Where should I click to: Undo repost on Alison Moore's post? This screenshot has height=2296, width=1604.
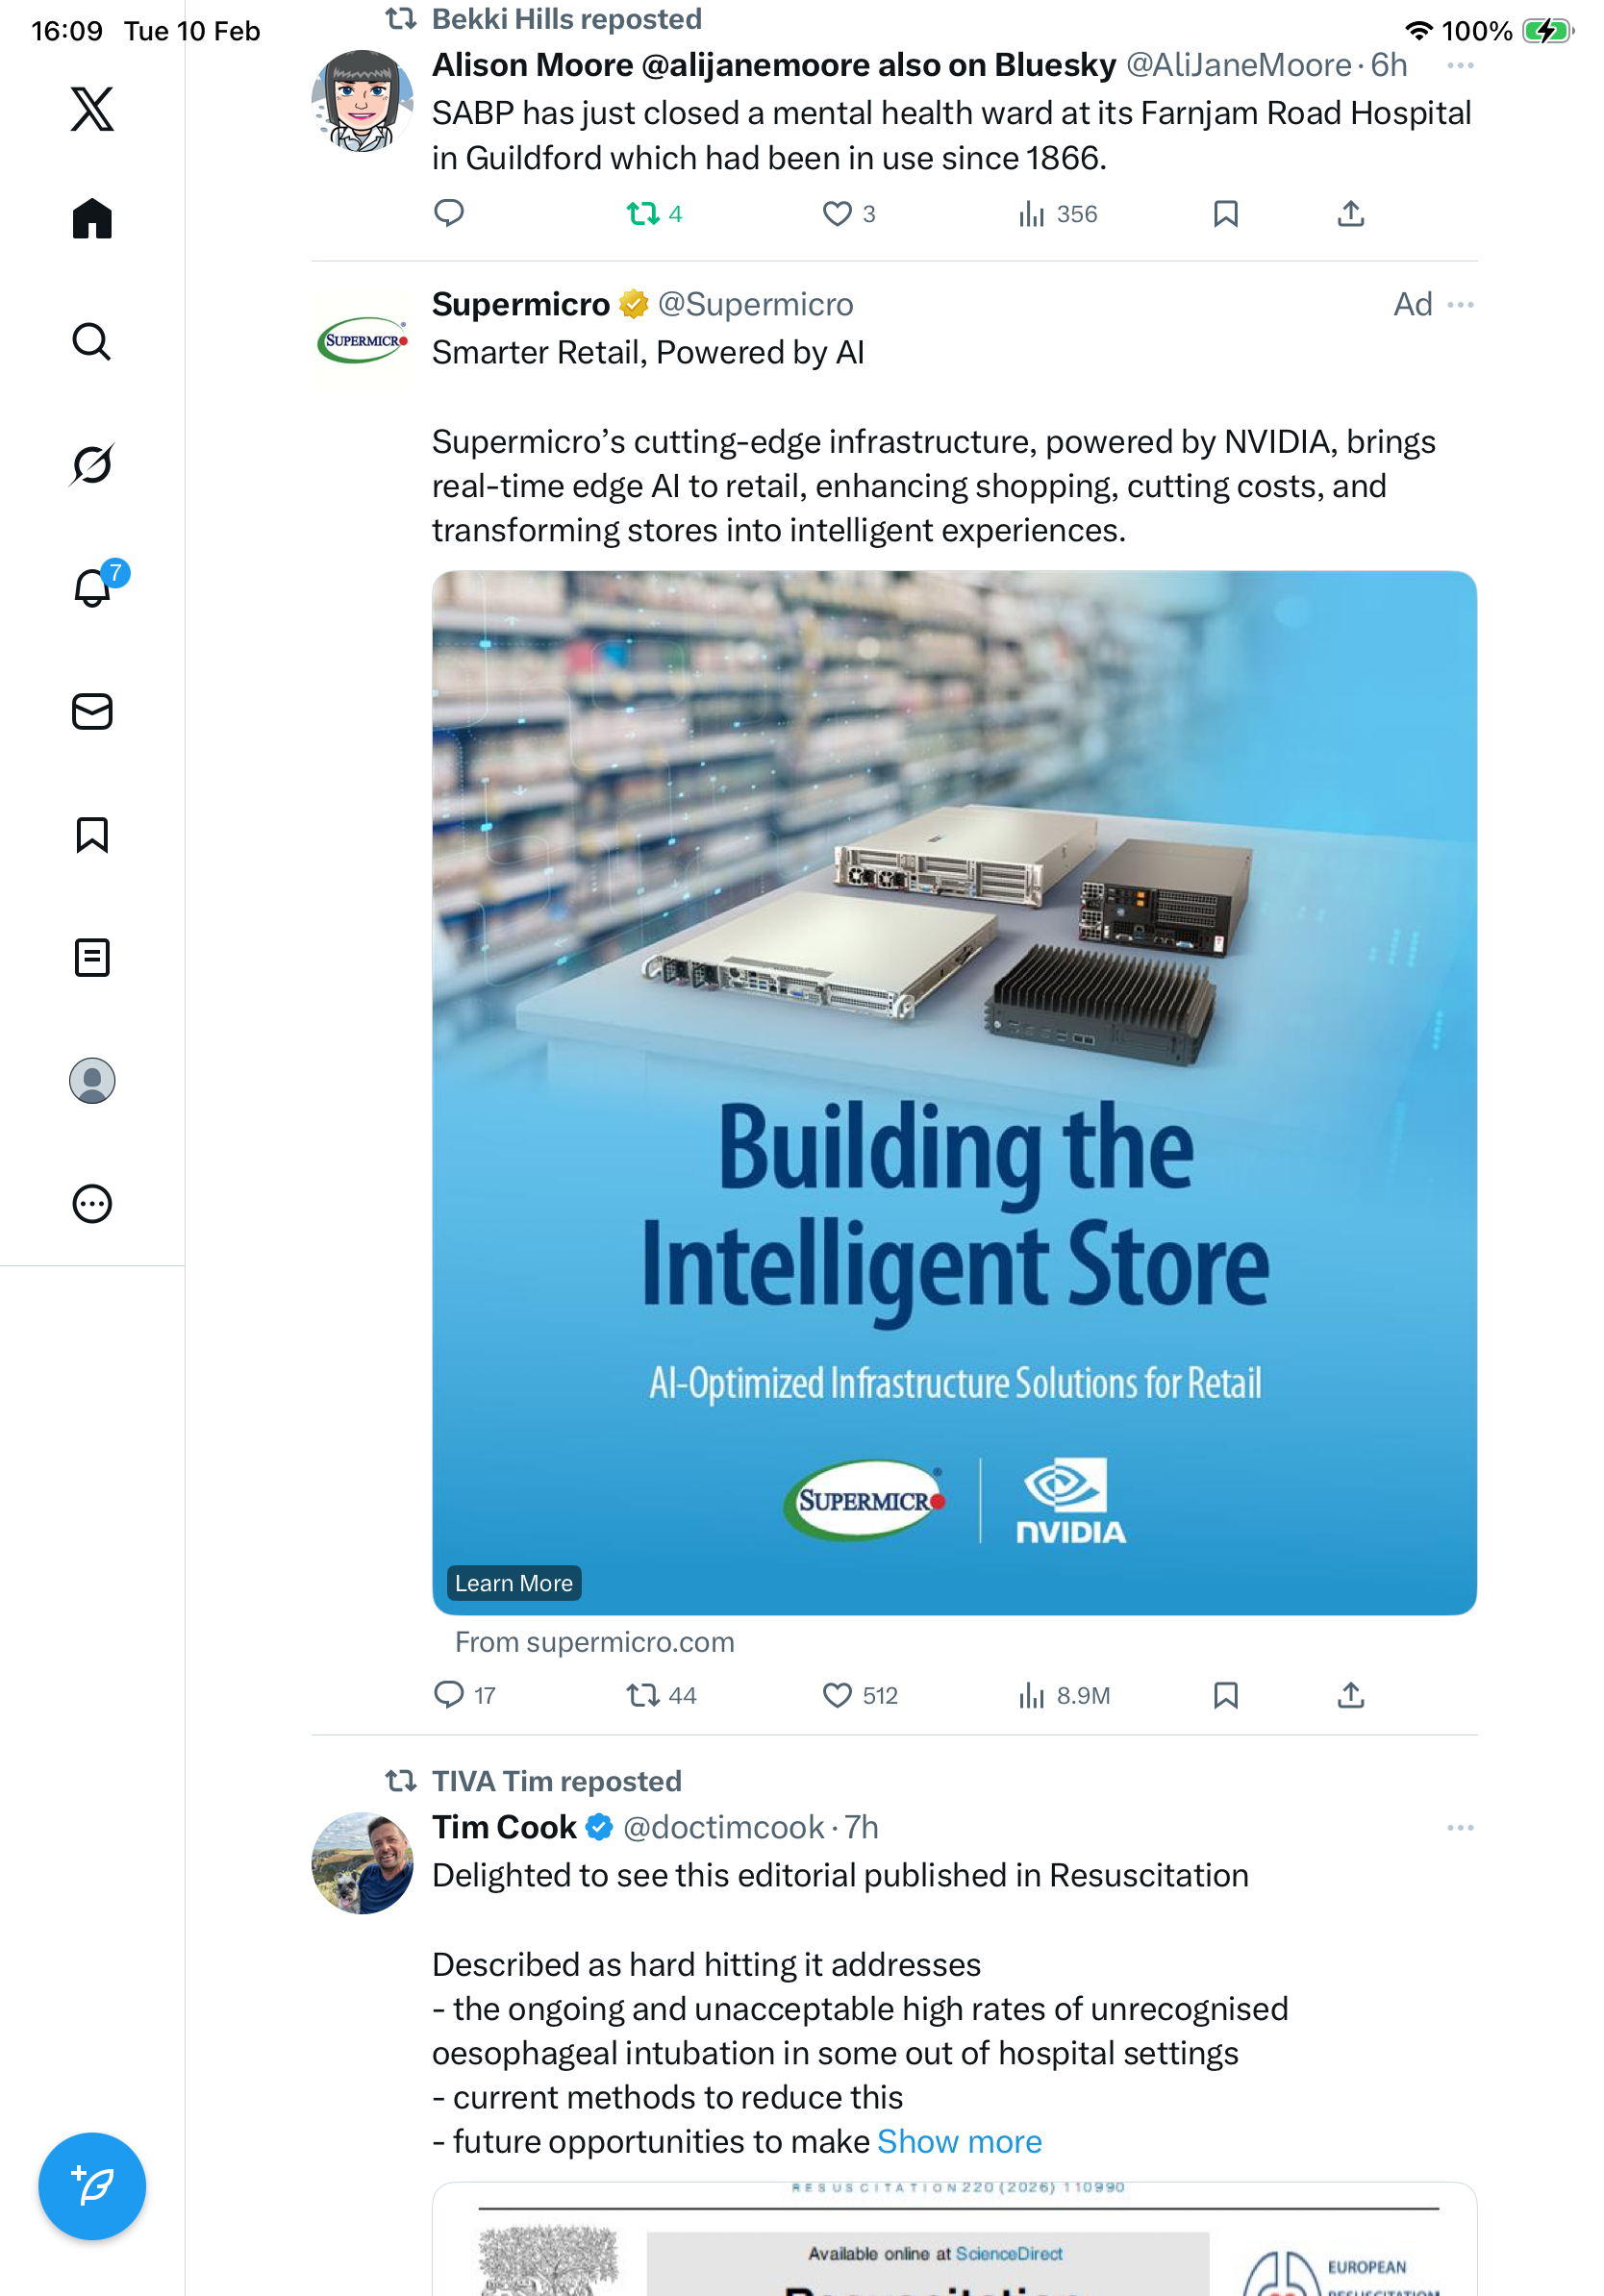643,213
